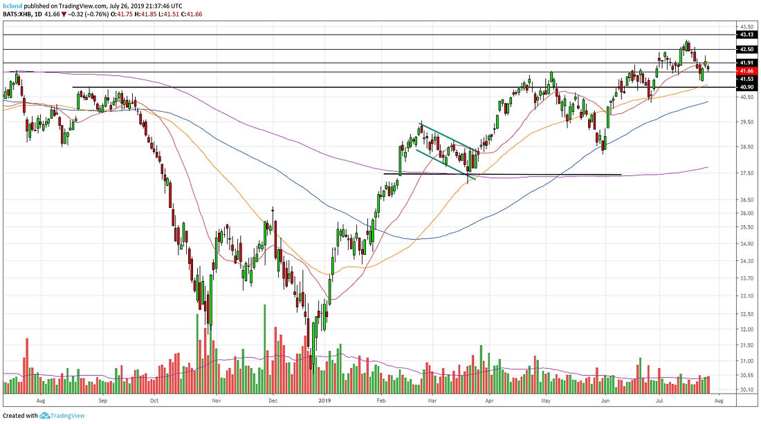
Task: Click the 40.90 support line price label
Action: 746,87
